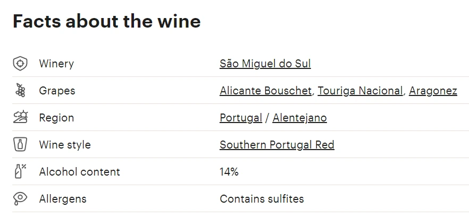Click the Facts about the wine heading
The image size is (469, 218).
coord(106,21)
